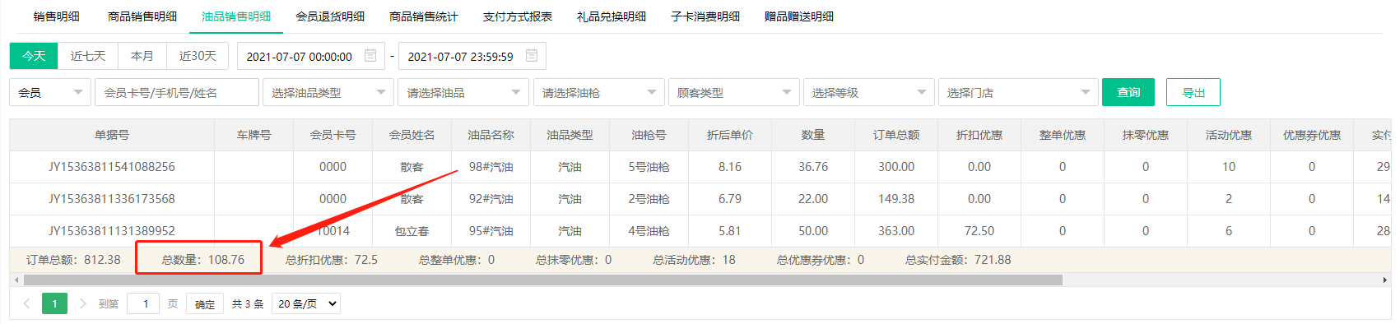Click the horizontal table scrollbar thumb

543,280
